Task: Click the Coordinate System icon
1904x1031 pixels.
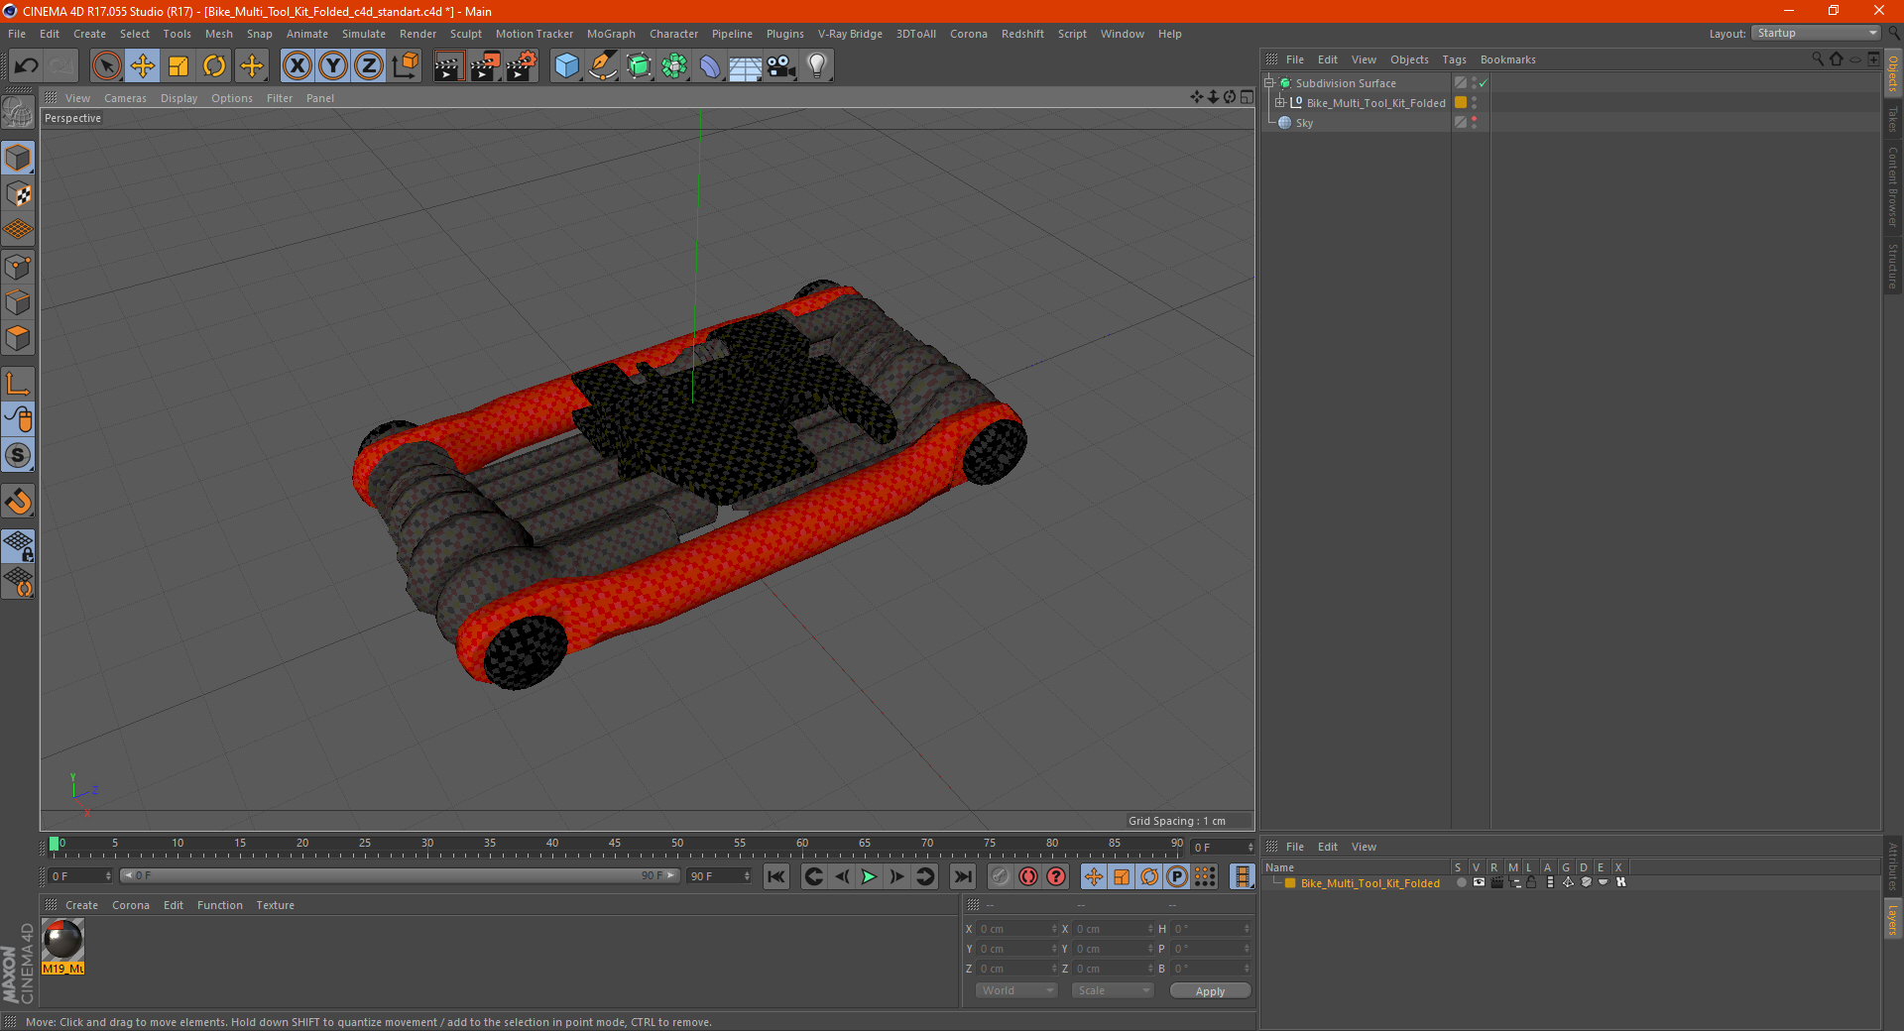Action: coord(406,66)
